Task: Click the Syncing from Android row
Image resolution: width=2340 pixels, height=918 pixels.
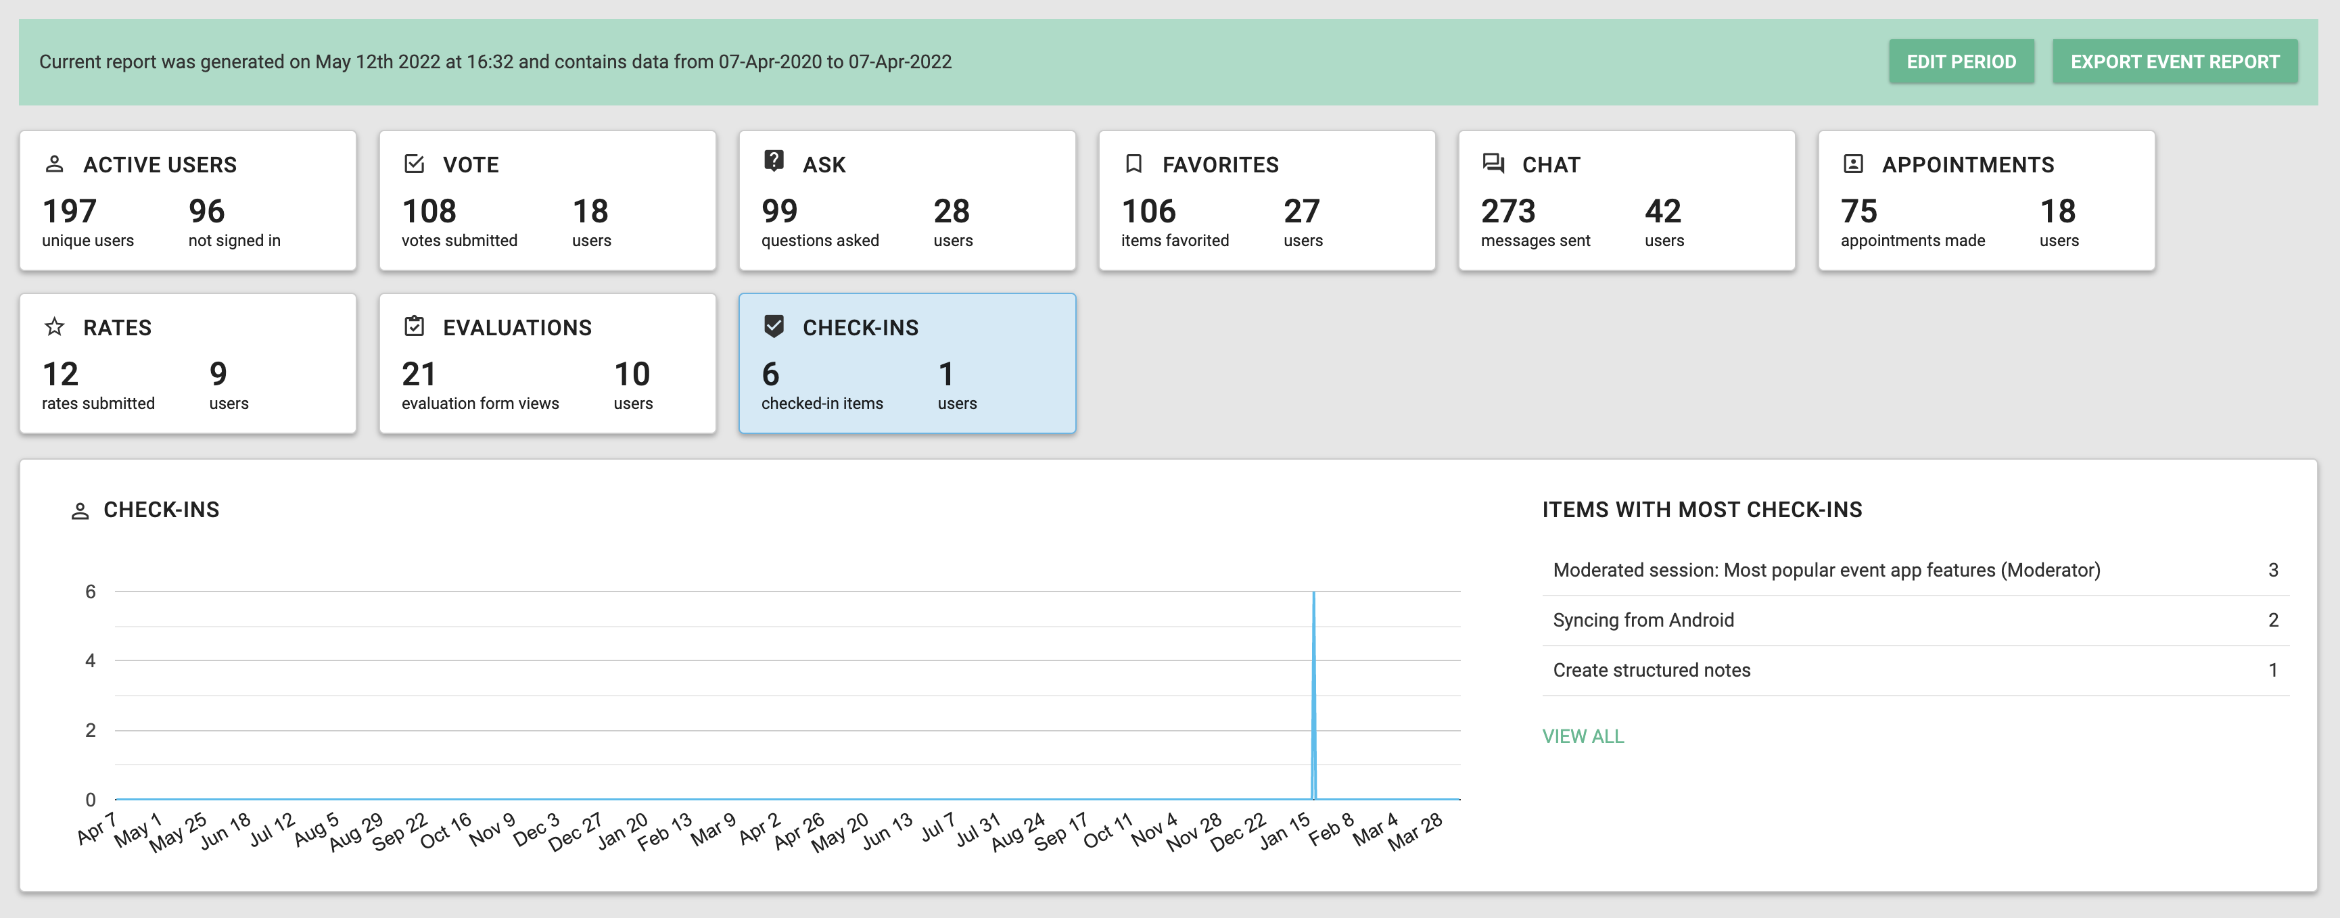Action: coord(1916,620)
